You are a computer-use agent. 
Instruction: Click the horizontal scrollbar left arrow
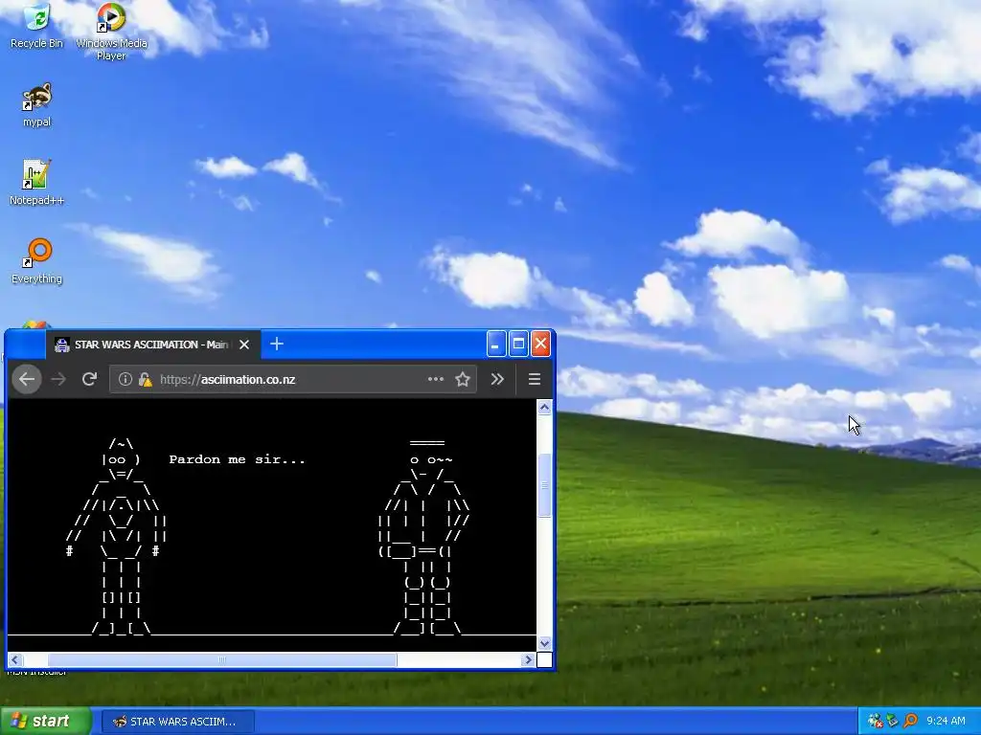click(x=15, y=659)
